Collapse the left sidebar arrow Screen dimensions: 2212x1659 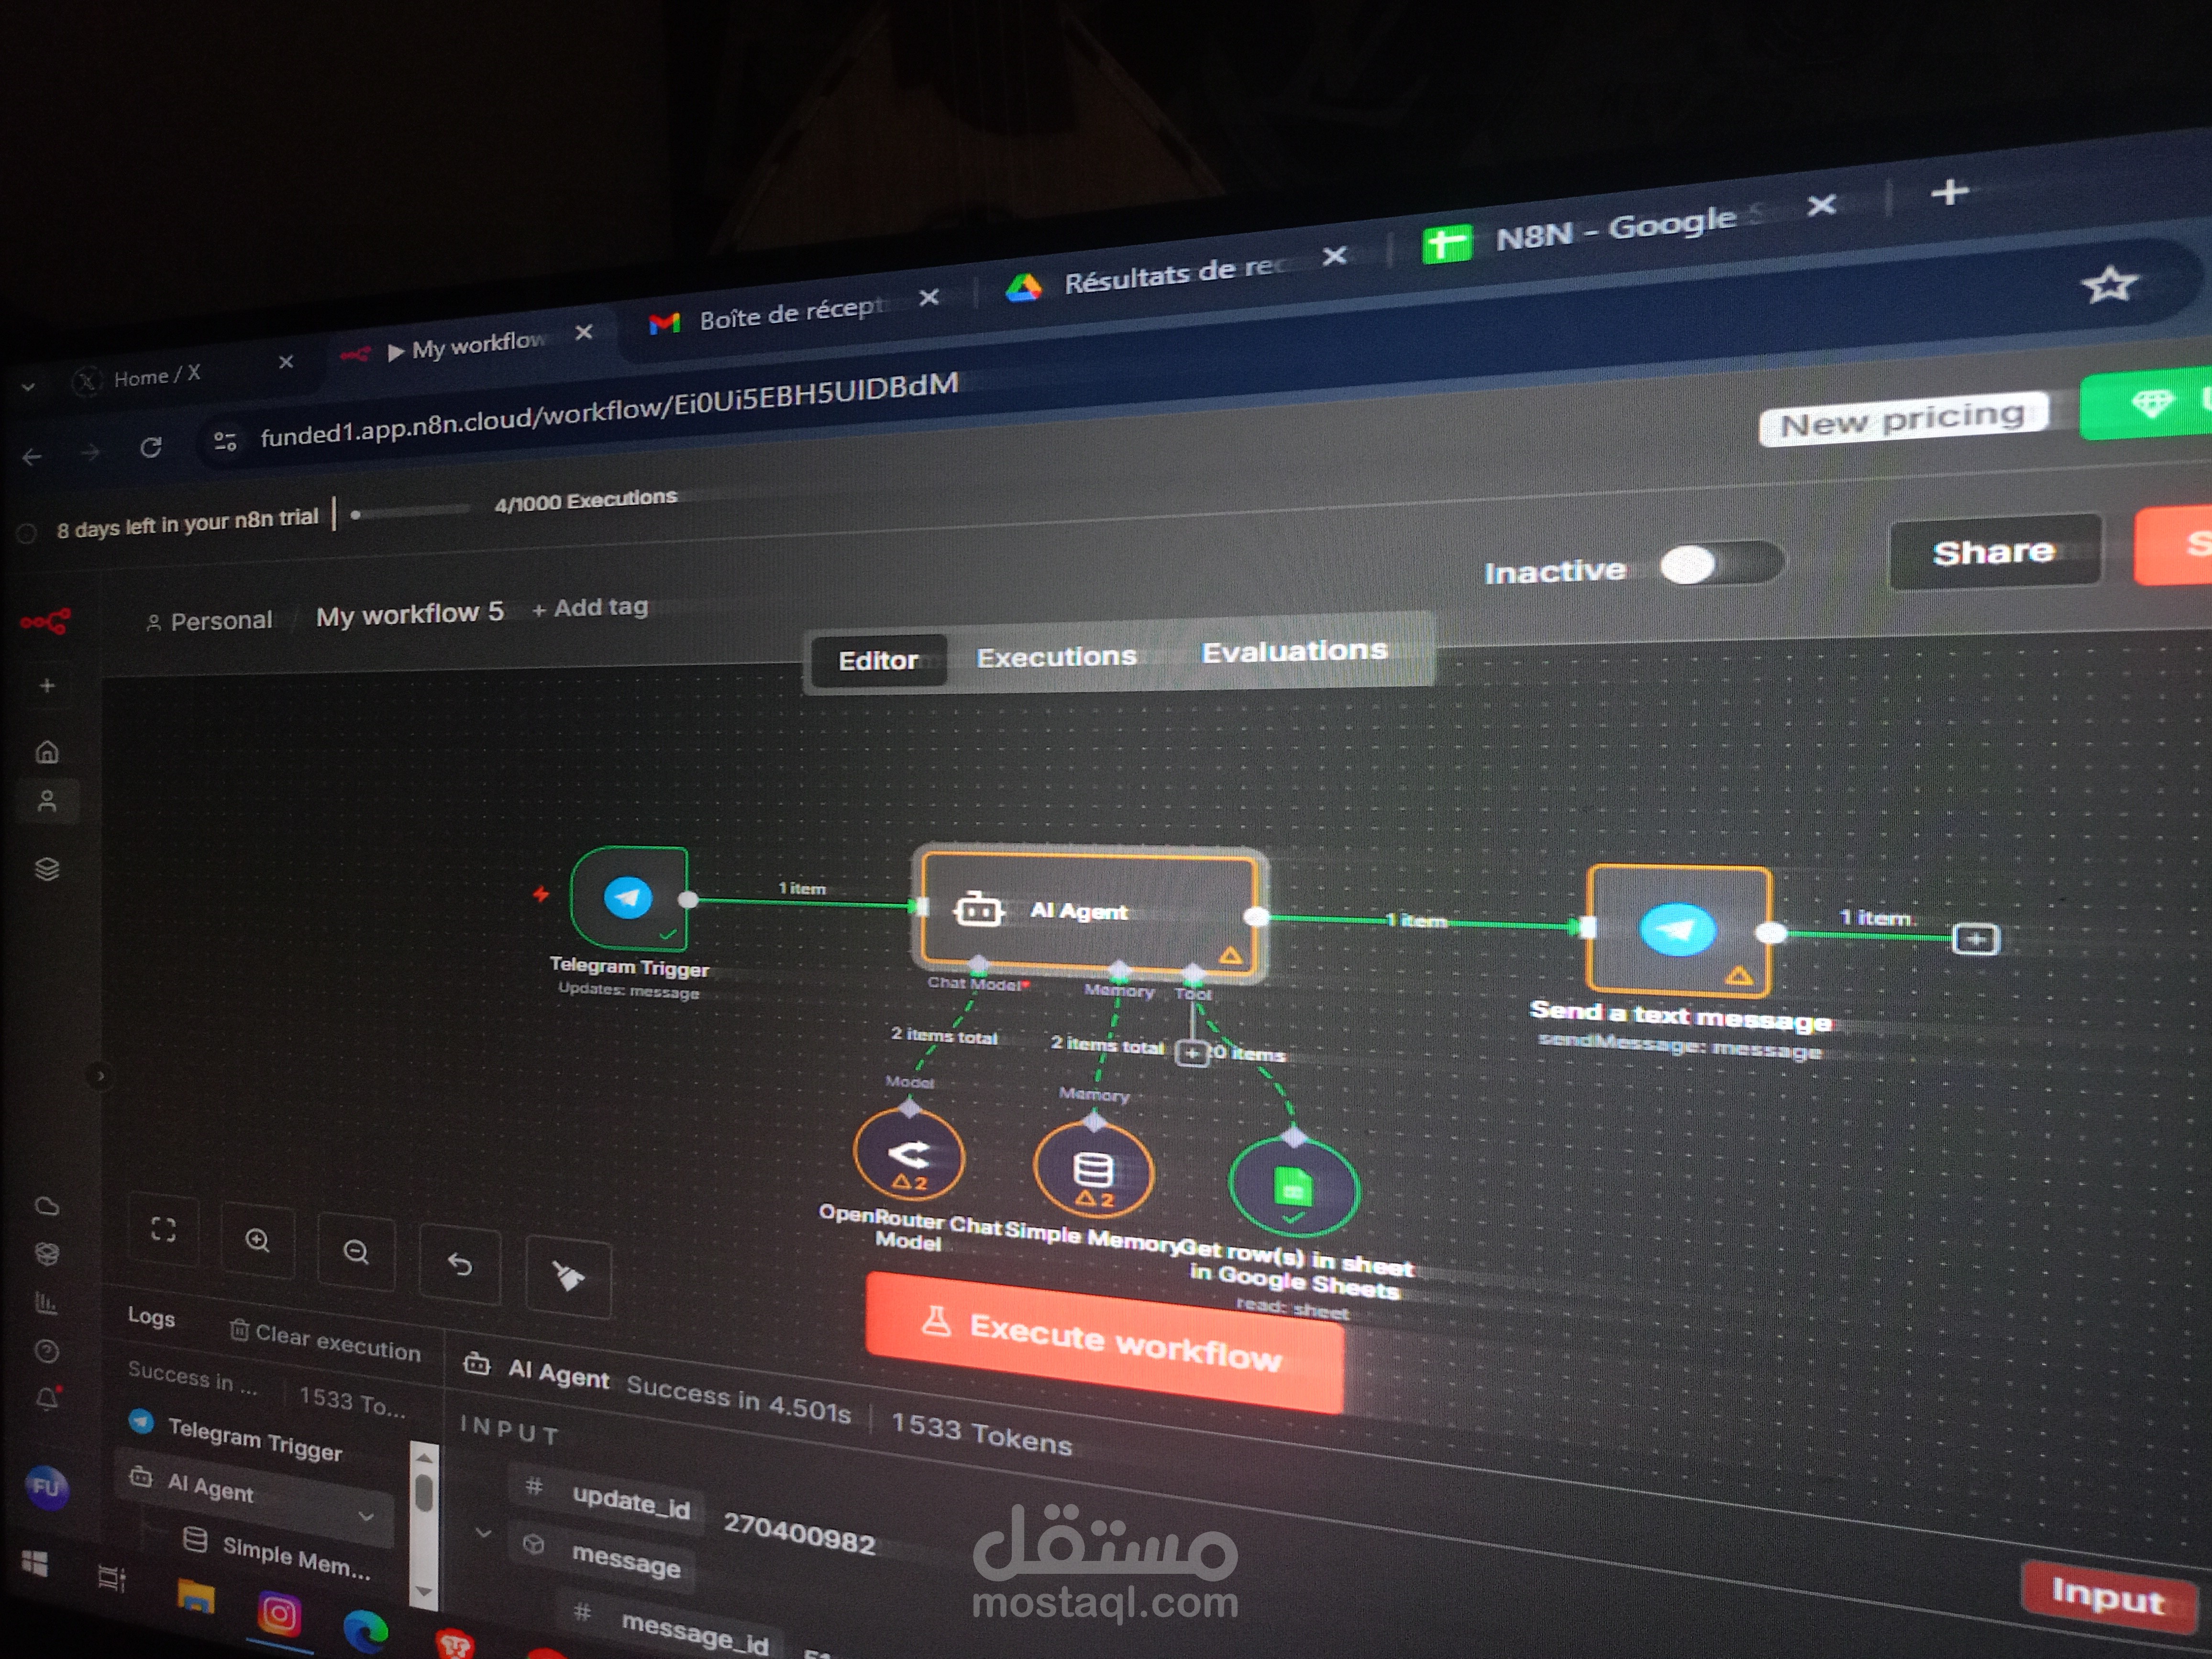point(99,1076)
